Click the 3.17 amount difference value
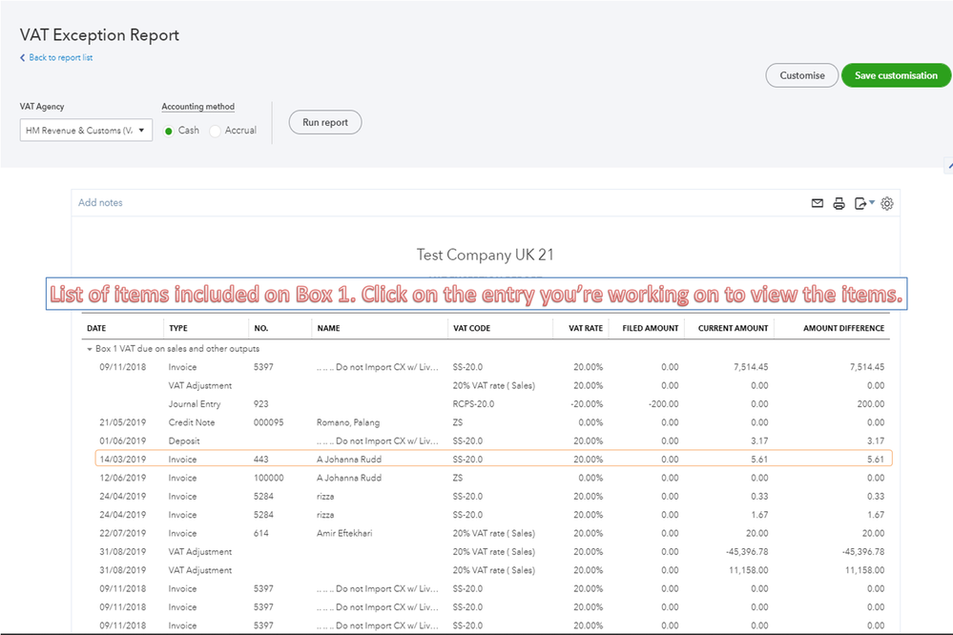Viewport: 953px width, 635px height. 876,440
